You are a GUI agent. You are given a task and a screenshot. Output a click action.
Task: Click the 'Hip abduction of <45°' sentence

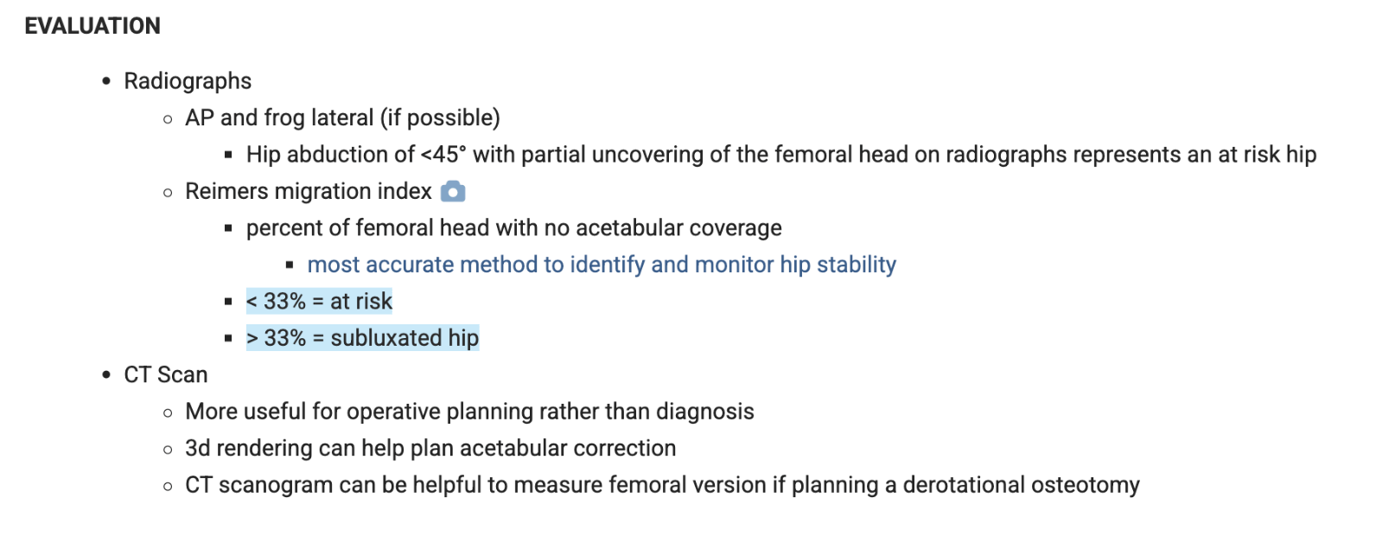pyautogui.click(x=780, y=155)
